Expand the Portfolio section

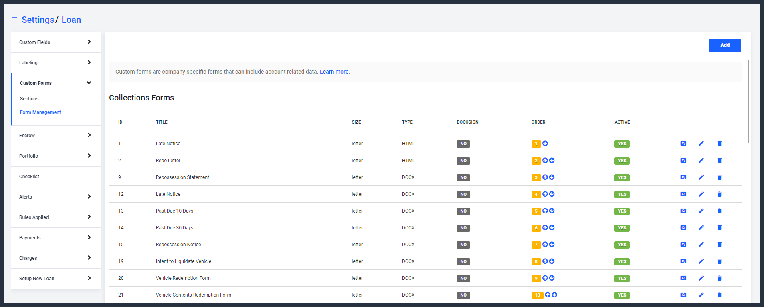[56, 156]
